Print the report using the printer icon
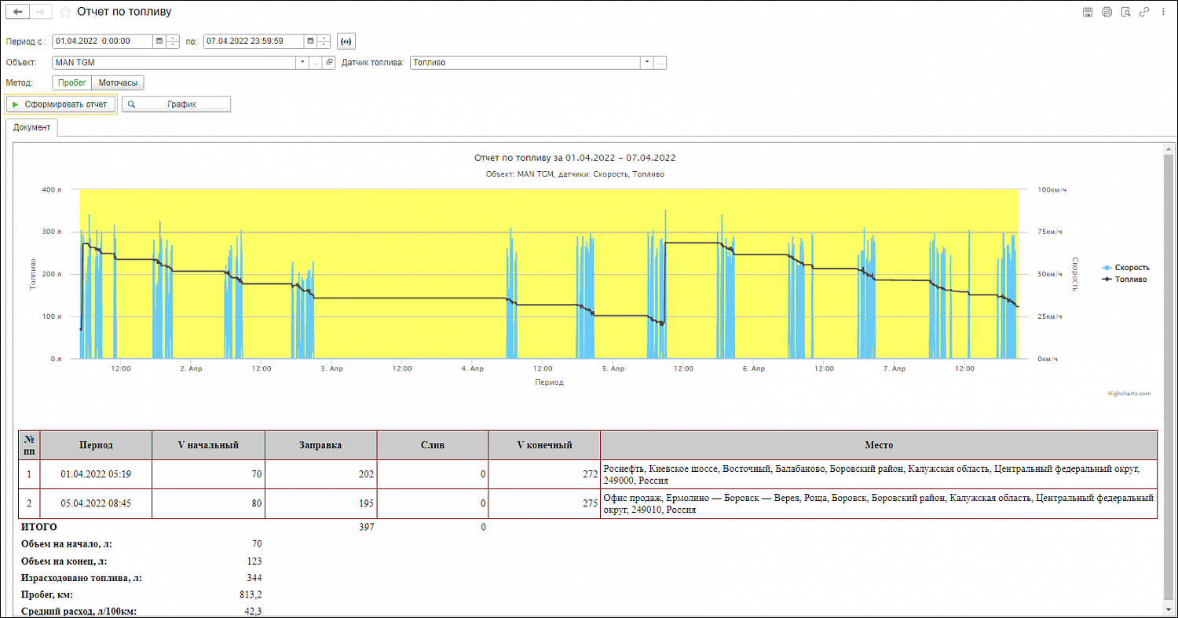This screenshot has height=618, width=1178. click(x=1107, y=12)
